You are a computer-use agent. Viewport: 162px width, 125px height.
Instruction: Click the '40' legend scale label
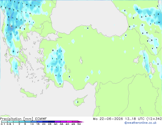tap(67, 124)
